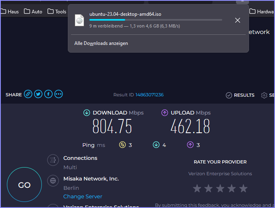Cancel the ubuntu ISO download
This screenshot has height=208, width=275.
pos(238,20)
